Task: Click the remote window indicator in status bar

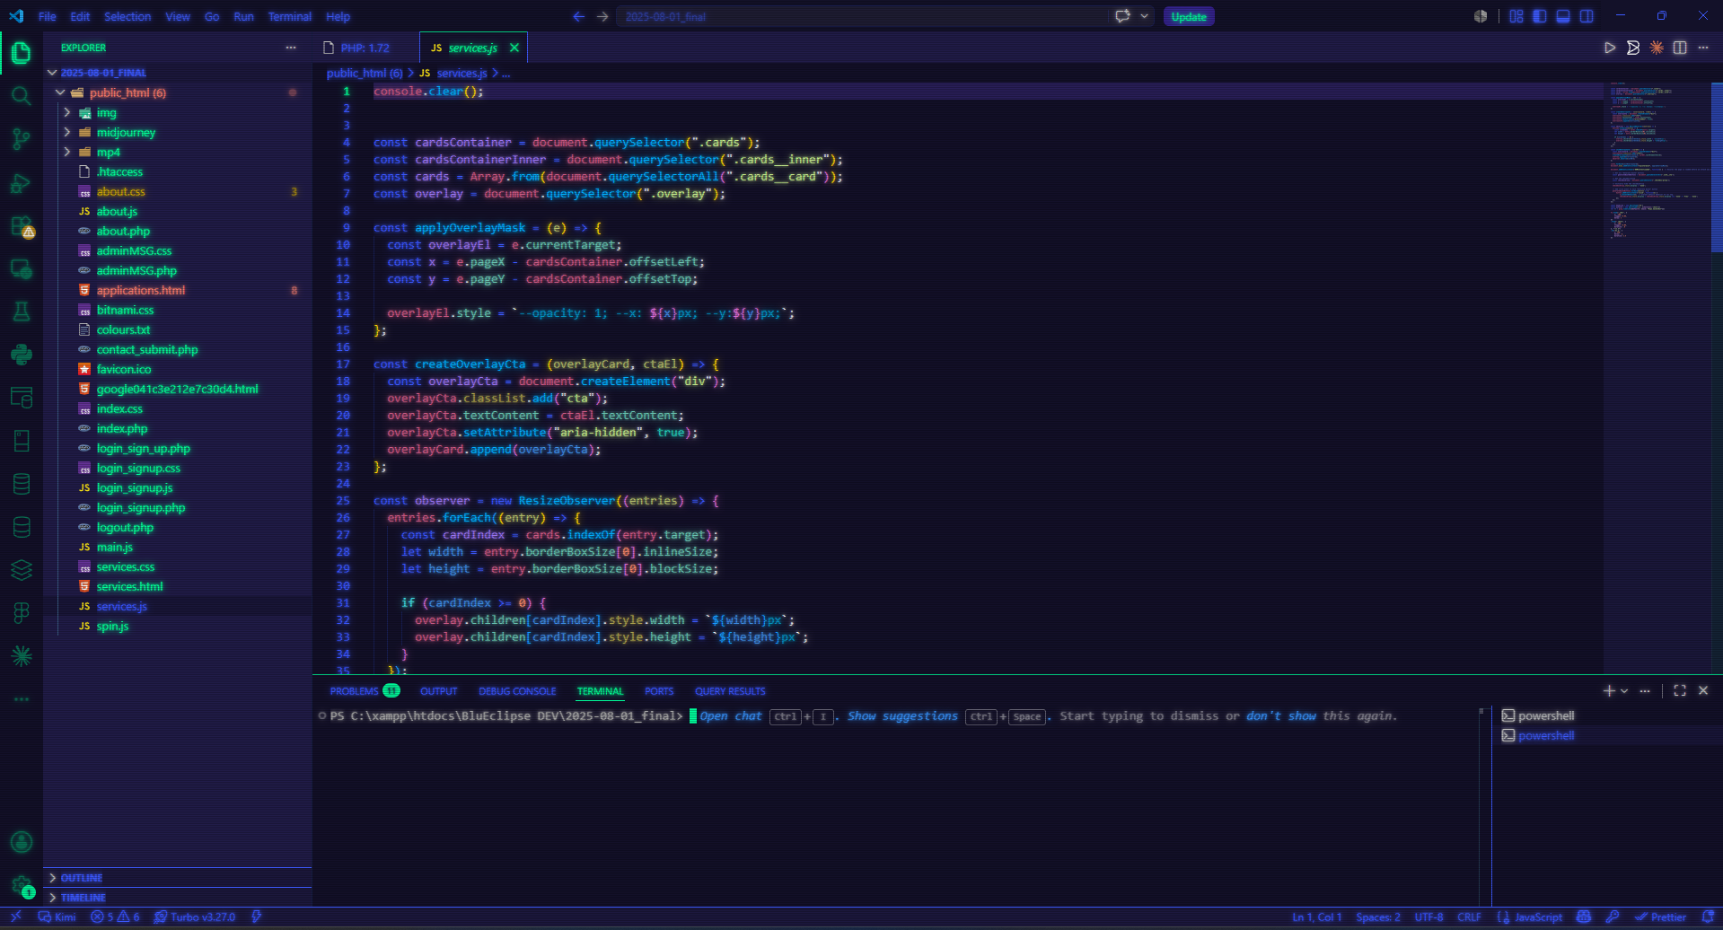Action: coord(15,917)
